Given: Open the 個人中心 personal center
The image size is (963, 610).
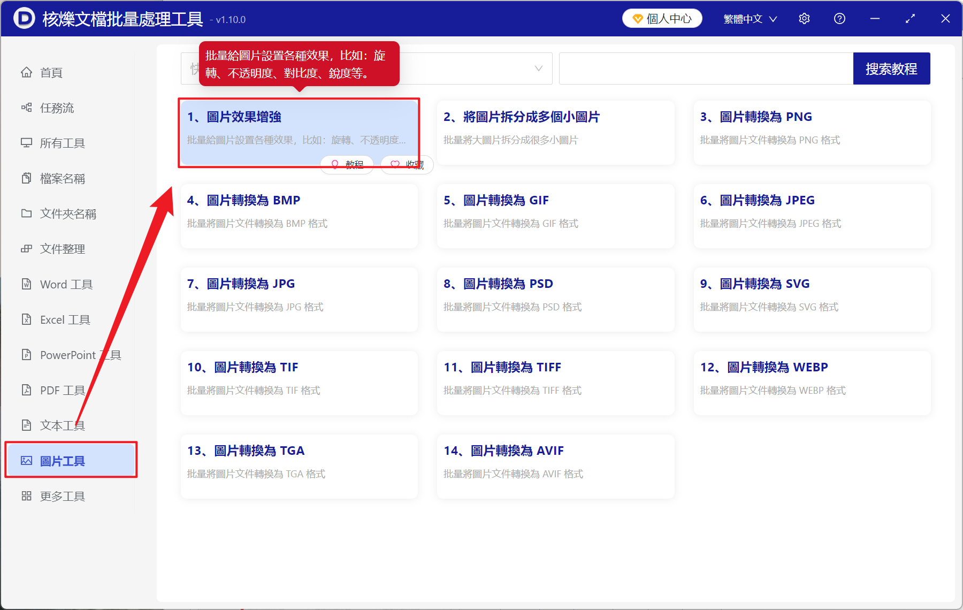Looking at the screenshot, I should (662, 18).
